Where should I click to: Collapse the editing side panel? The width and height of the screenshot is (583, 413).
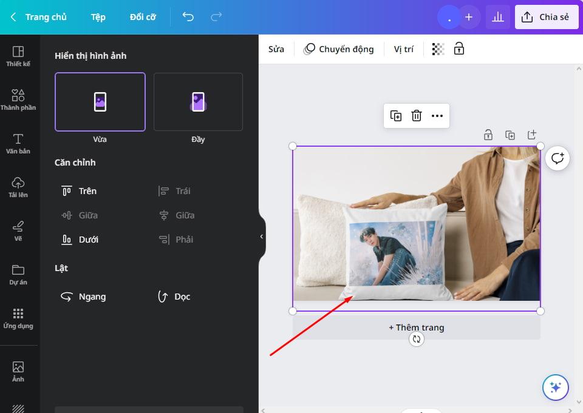[262, 237]
